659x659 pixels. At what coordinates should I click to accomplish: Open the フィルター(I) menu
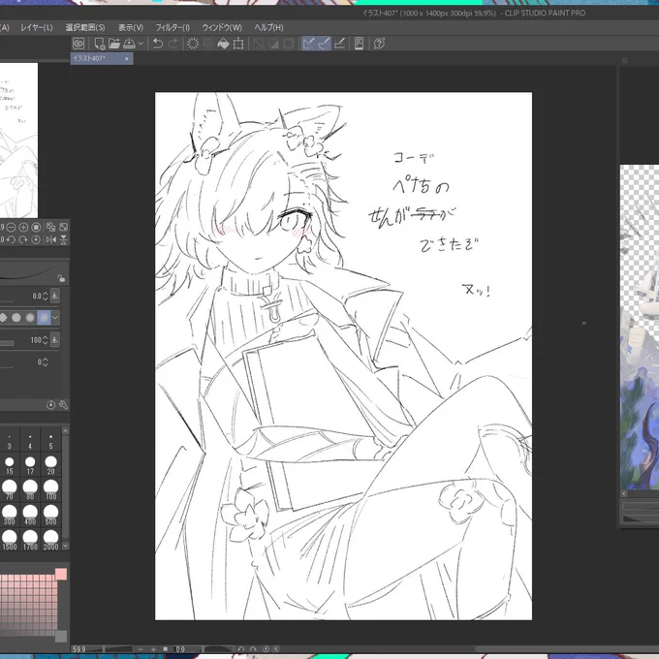tap(173, 28)
